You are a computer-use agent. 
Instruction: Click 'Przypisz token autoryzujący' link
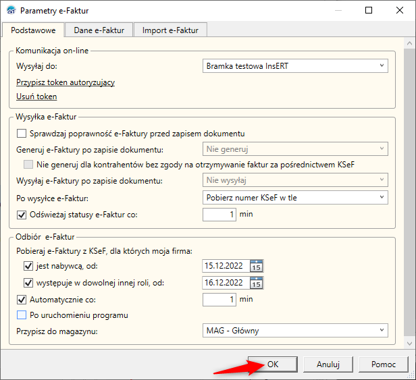pyautogui.click(x=66, y=82)
